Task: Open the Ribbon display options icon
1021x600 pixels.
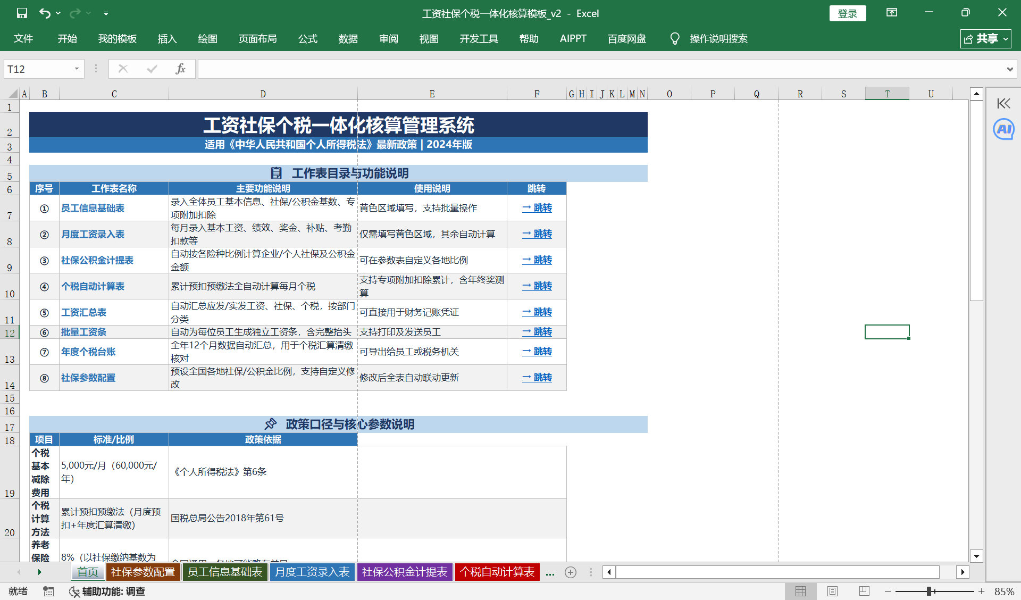Action: click(x=892, y=13)
